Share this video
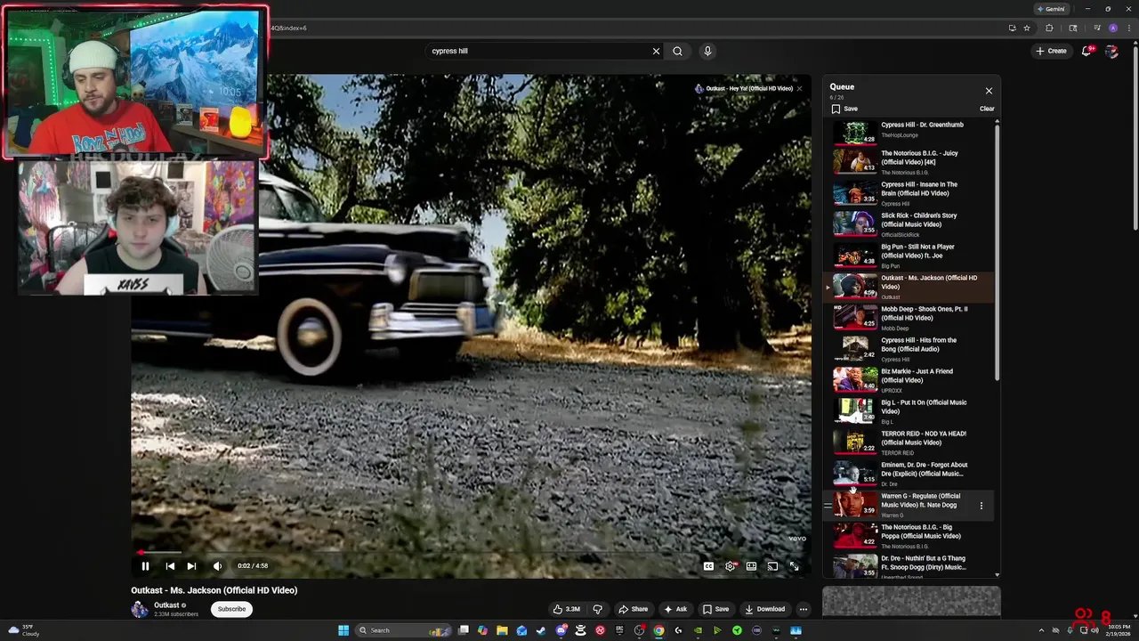 (634, 609)
